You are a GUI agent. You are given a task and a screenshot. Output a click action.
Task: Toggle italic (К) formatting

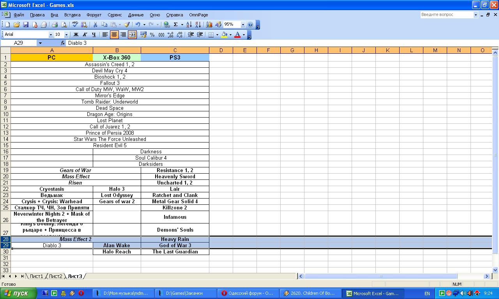(x=85, y=35)
